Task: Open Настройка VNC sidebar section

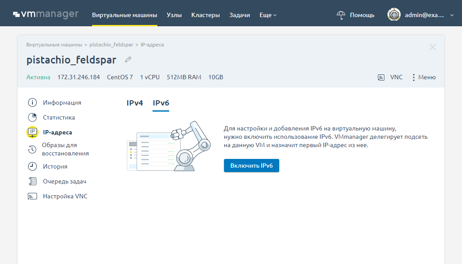Action: 65,196
